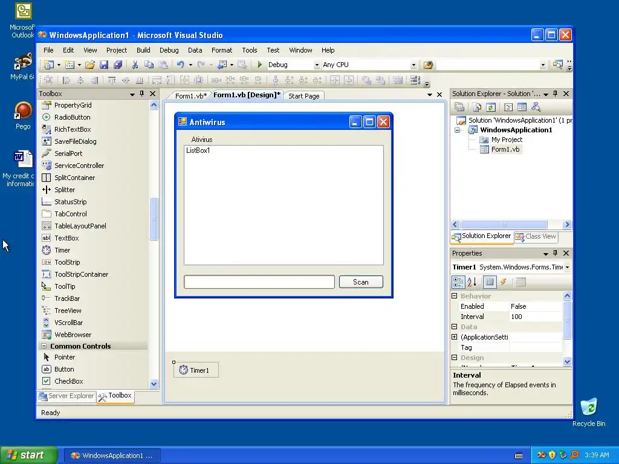Click the Cut scissors icon
The width and height of the screenshot is (619, 464).
(x=135, y=65)
